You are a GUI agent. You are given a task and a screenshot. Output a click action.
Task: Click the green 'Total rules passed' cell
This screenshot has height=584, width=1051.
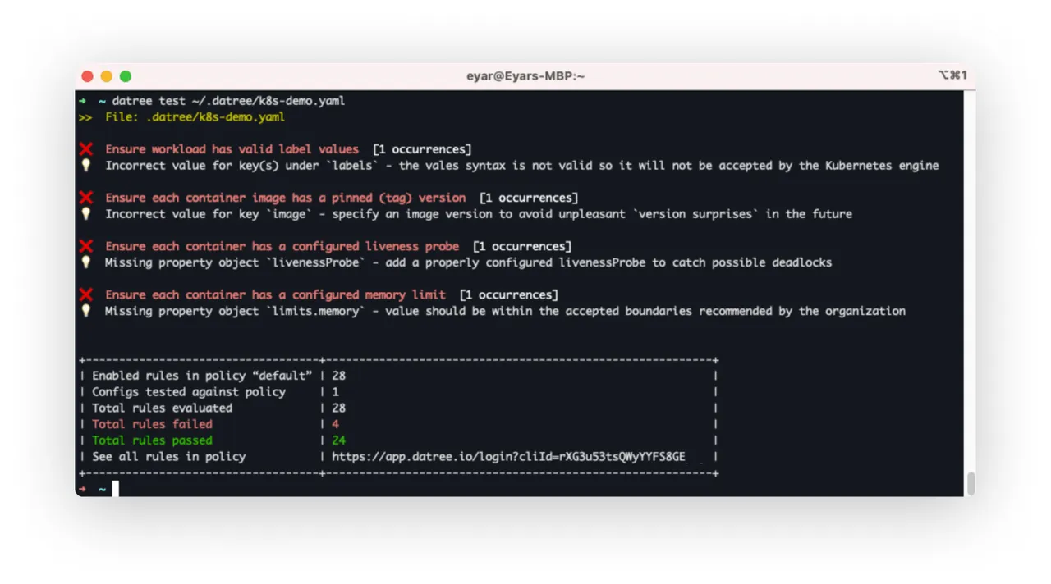152,440
